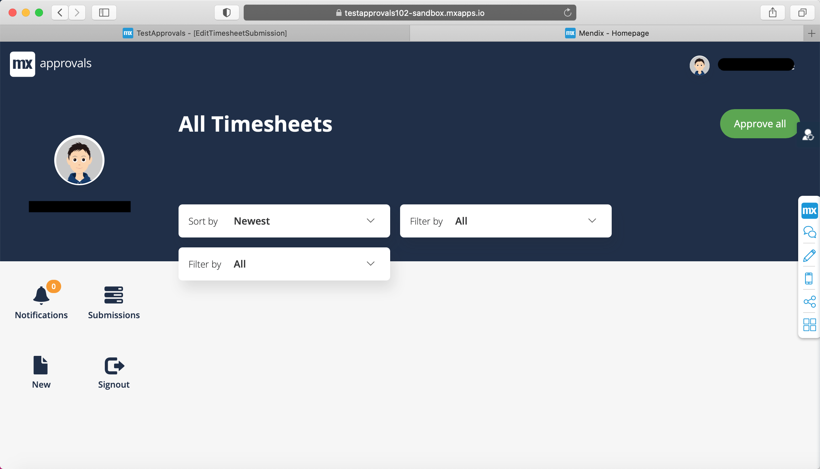Click the mx approvals logo
Viewport: 820px width, 469px height.
(x=51, y=64)
